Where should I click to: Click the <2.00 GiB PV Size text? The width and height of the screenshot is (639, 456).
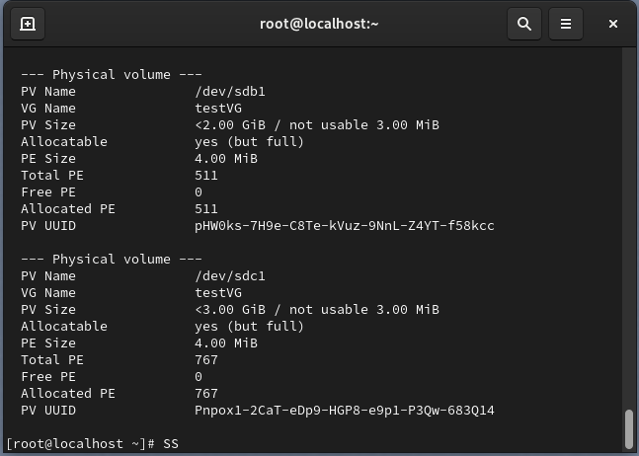(x=230, y=125)
